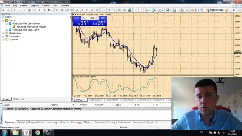Open the profiles dropdown
The height and width of the screenshot is (136, 242).
coord(175,10)
